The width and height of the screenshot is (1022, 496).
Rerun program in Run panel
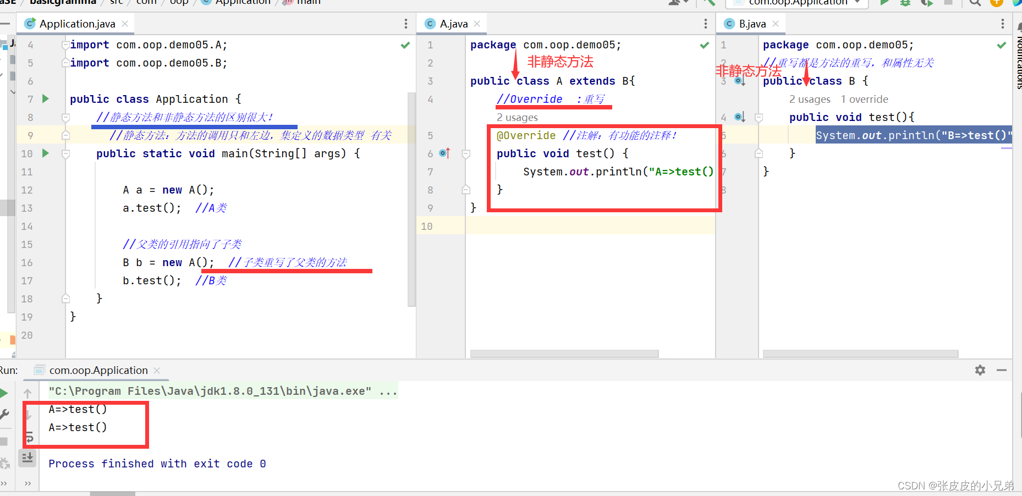click(4, 393)
